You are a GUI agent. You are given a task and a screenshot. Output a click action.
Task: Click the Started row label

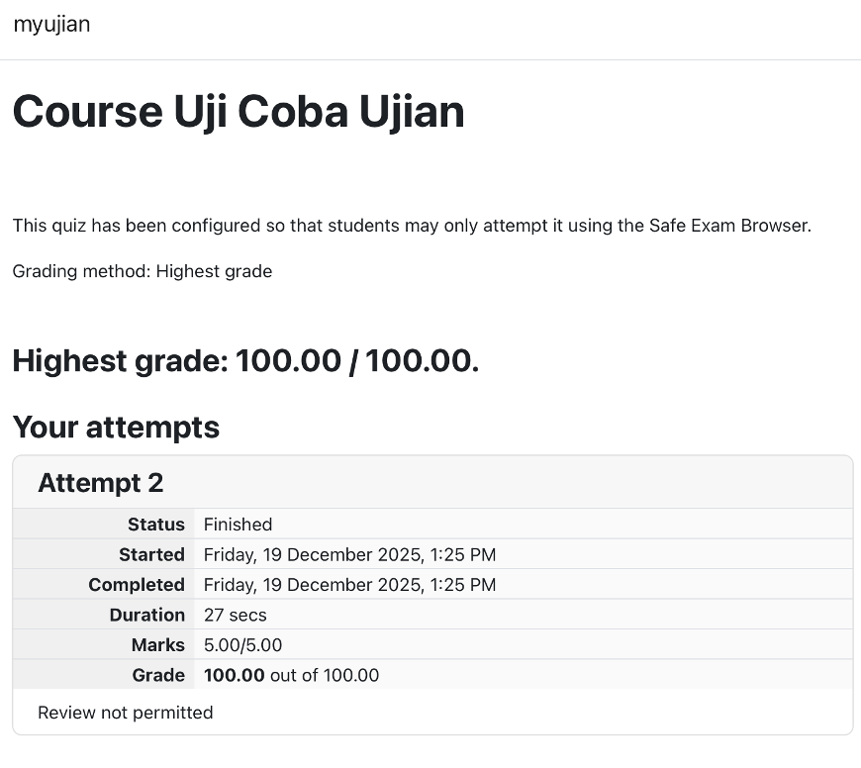(x=151, y=554)
